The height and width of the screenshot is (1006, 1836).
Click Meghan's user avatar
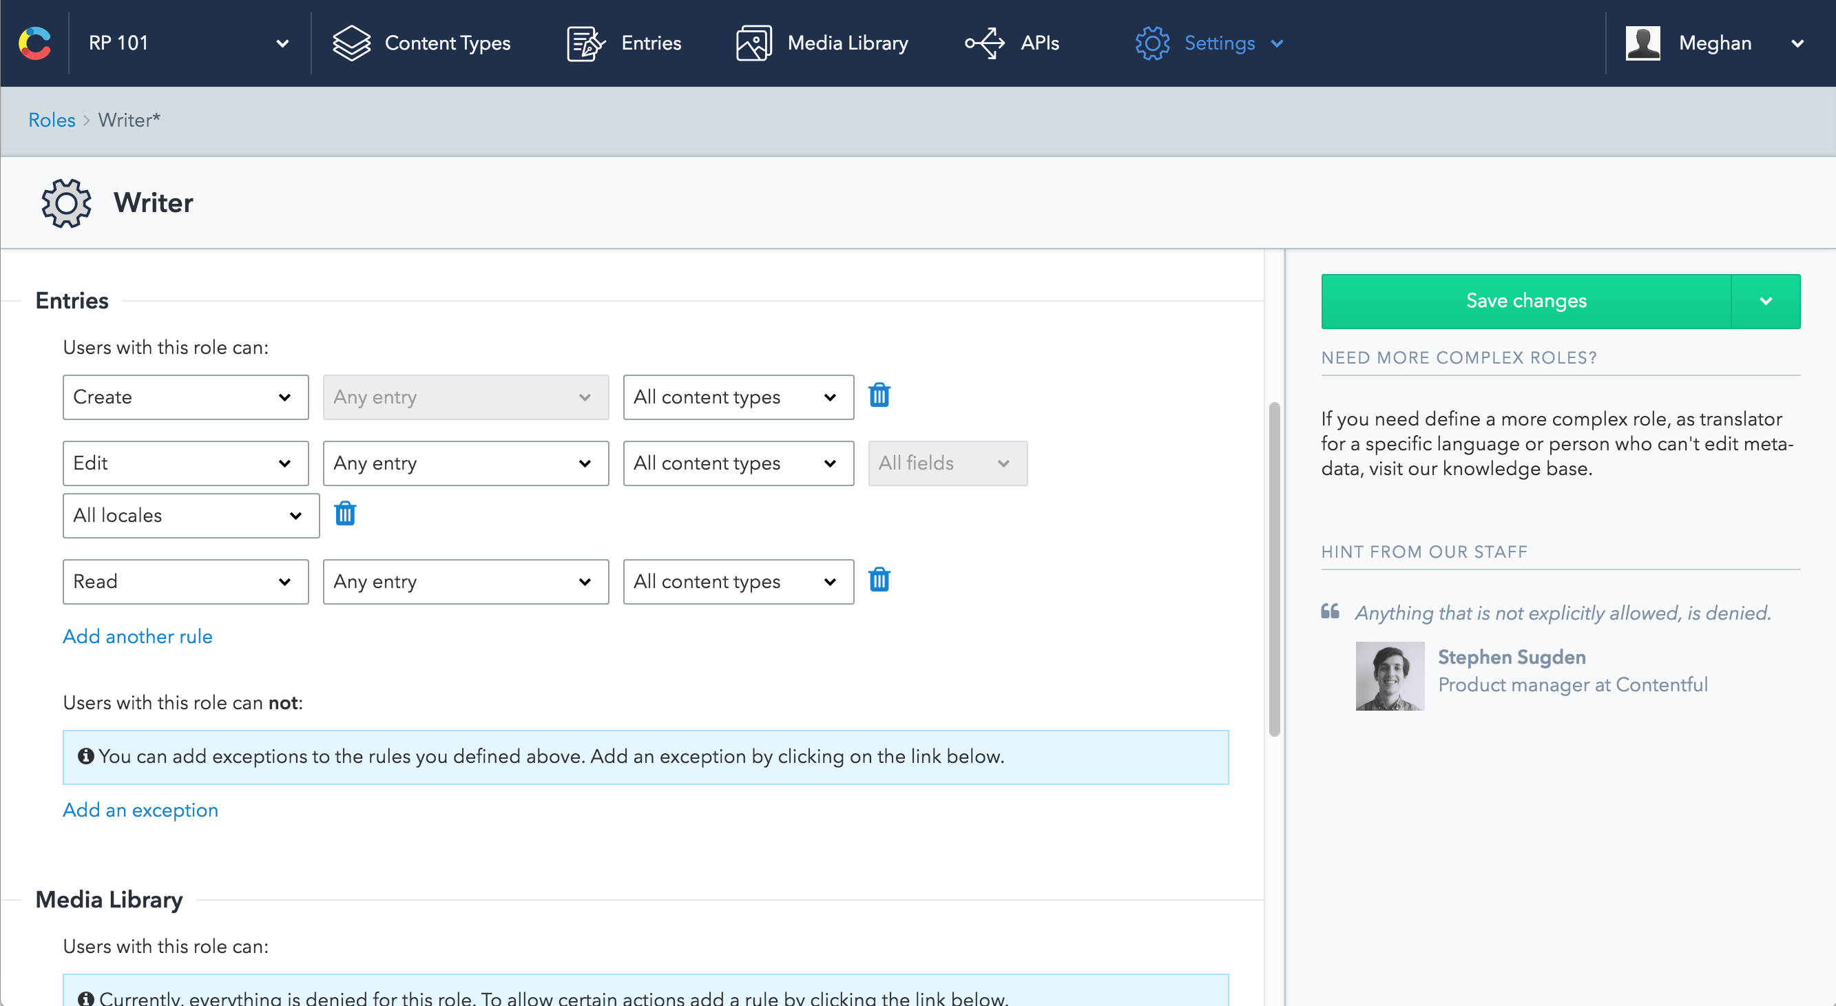click(x=1643, y=43)
